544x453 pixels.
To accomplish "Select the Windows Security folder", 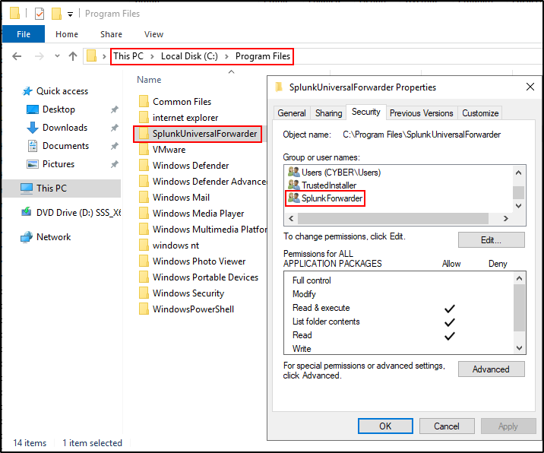I will tap(188, 293).
